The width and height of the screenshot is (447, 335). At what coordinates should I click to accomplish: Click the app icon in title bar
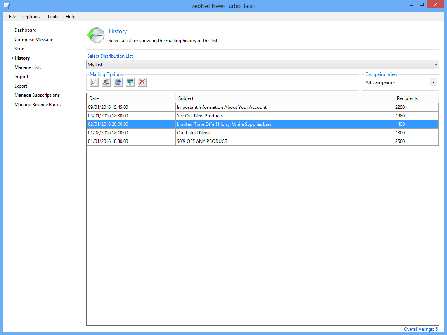click(7, 6)
